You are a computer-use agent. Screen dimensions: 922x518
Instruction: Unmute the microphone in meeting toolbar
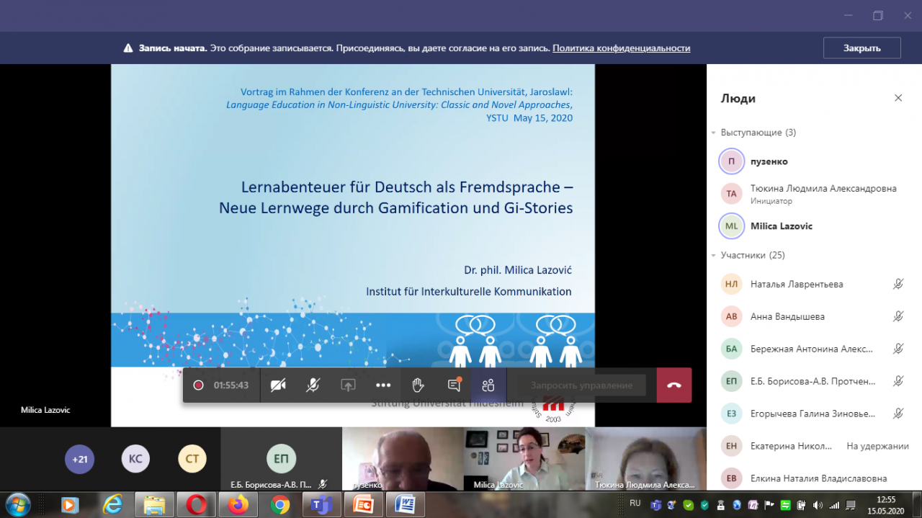tap(313, 385)
